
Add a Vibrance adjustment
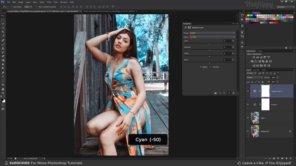point(269,57)
